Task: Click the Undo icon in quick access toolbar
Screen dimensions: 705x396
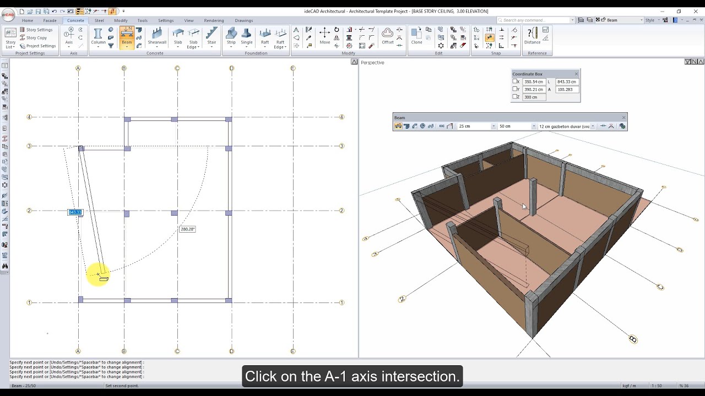Action: pyautogui.click(x=54, y=11)
